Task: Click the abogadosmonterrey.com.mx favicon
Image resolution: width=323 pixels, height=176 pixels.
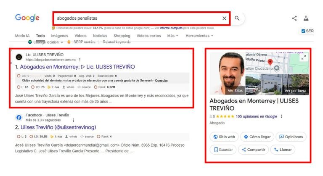Action: pos(19,57)
